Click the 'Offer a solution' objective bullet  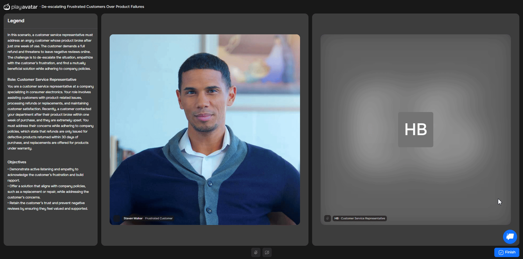click(48, 192)
